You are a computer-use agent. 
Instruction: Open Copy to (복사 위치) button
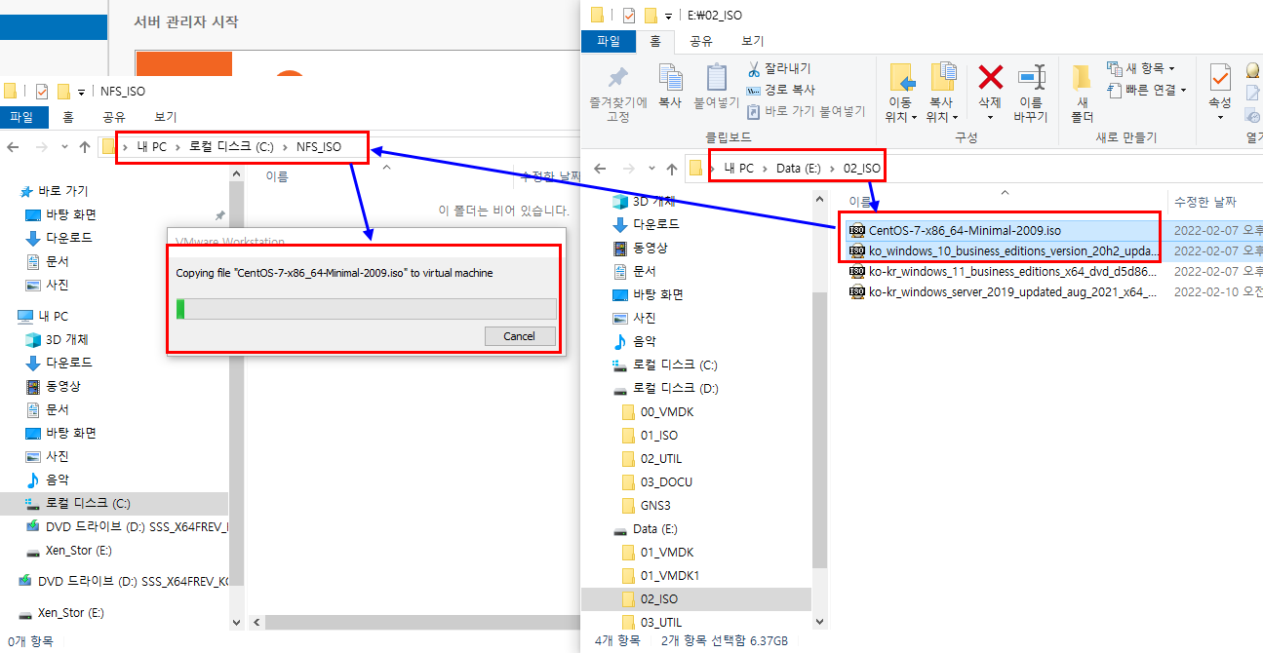[x=941, y=94]
